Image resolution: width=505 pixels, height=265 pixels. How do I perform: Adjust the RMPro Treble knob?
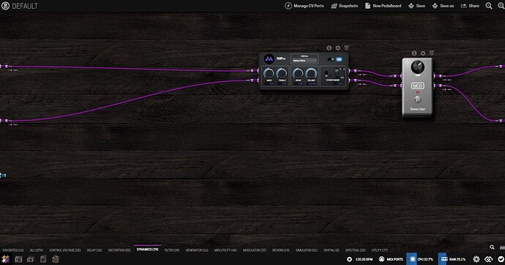(282, 73)
